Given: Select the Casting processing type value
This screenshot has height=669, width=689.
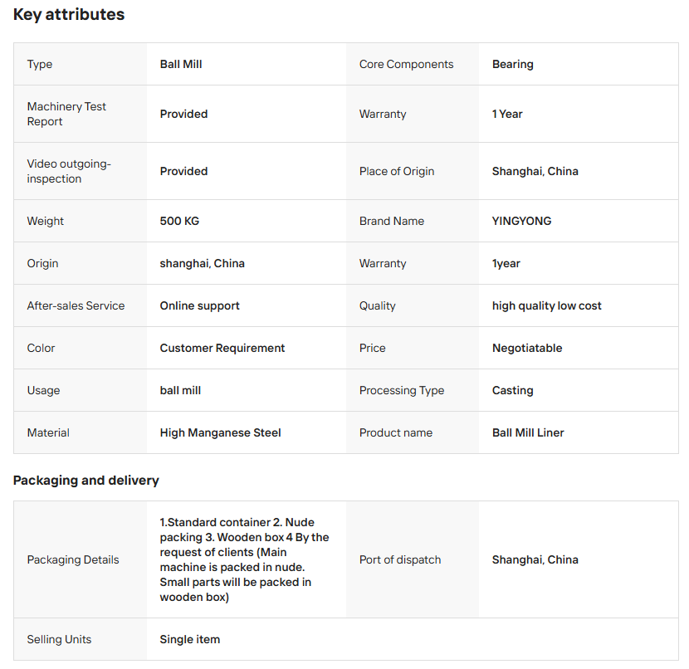Looking at the screenshot, I should [512, 390].
